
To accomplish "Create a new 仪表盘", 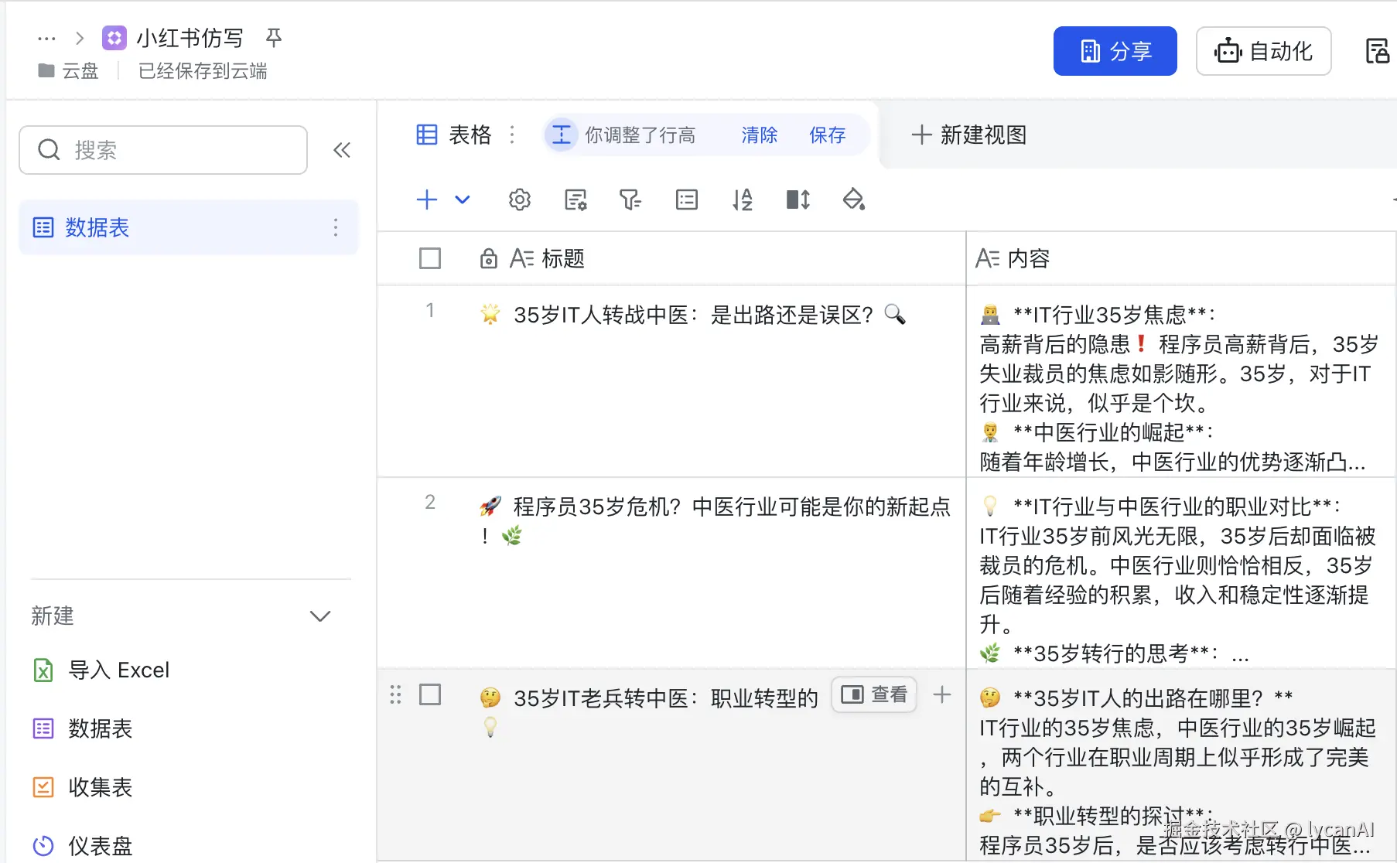I will point(83,846).
